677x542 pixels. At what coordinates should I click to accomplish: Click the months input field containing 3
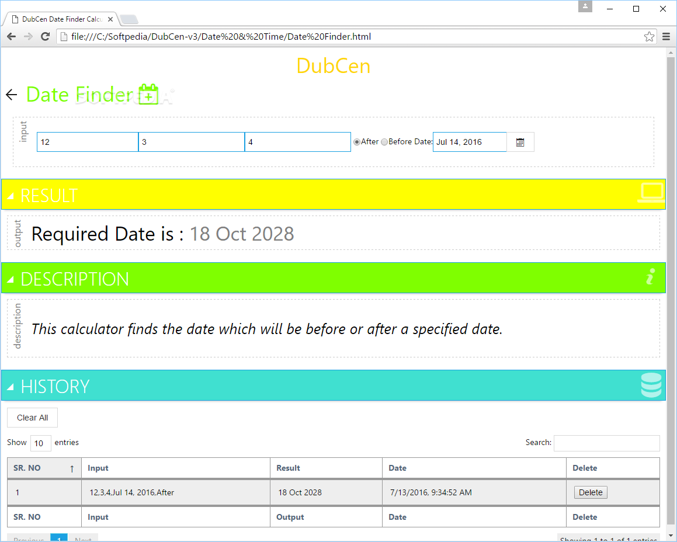pos(191,142)
